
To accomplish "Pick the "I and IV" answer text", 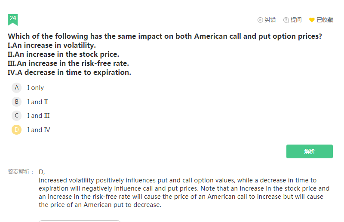I will (x=39, y=130).
